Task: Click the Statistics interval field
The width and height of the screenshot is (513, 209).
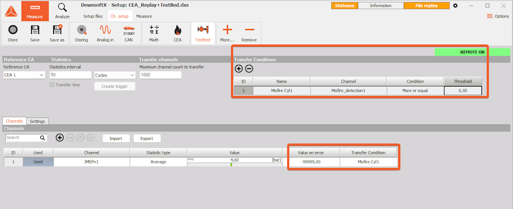Action: tap(70, 75)
